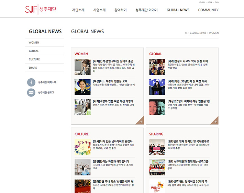Select CULTURE in the sidebar
This screenshot has width=244, height=193.
tap(34, 59)
